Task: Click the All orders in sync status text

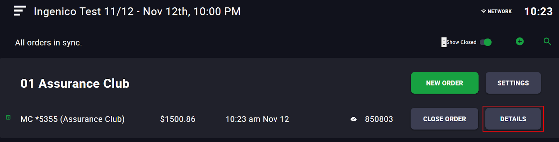Action: pos(49,43)
